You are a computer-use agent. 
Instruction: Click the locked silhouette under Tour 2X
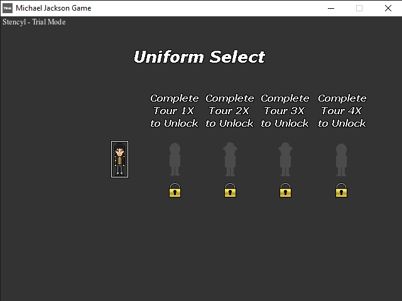[230, 159]
